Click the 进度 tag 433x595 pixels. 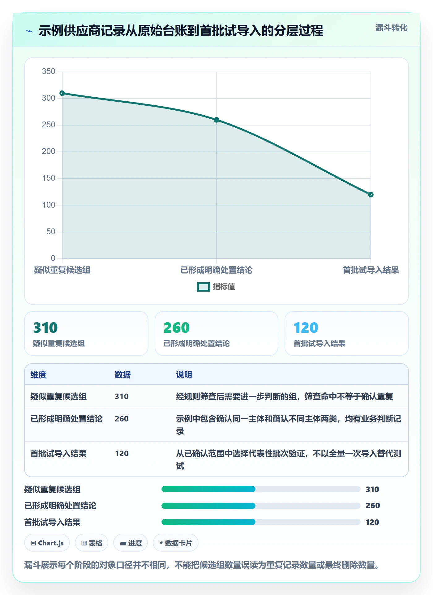point(131,543)
